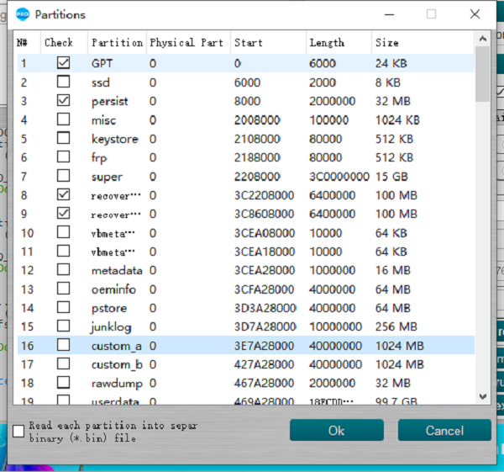
Task: Click start value 467A28000
Action: coord(264,383)
